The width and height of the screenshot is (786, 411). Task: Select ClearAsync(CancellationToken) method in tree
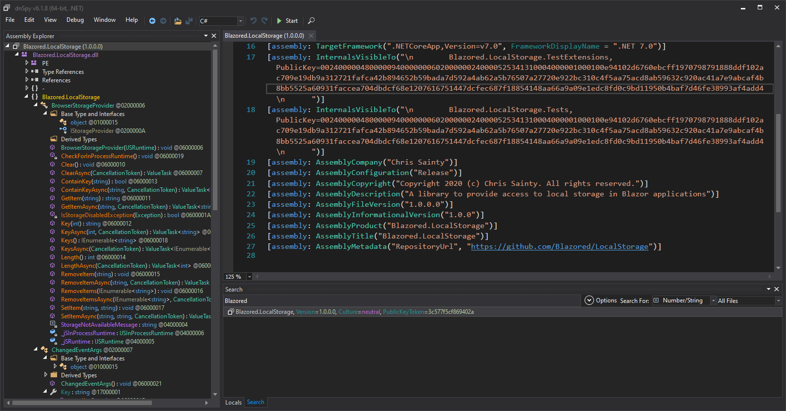tap(131, 173)
